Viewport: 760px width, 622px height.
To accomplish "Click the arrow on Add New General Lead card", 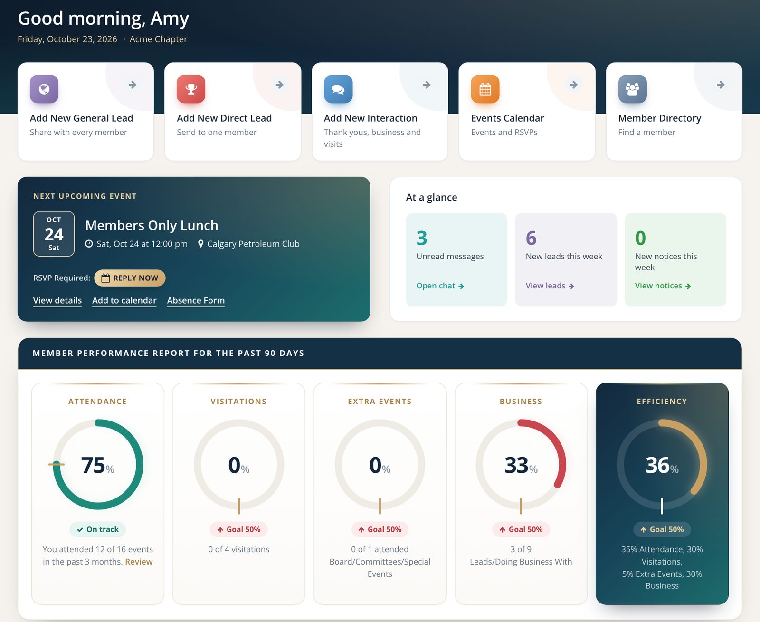I will pyautogui.click(x=133, y=85).
